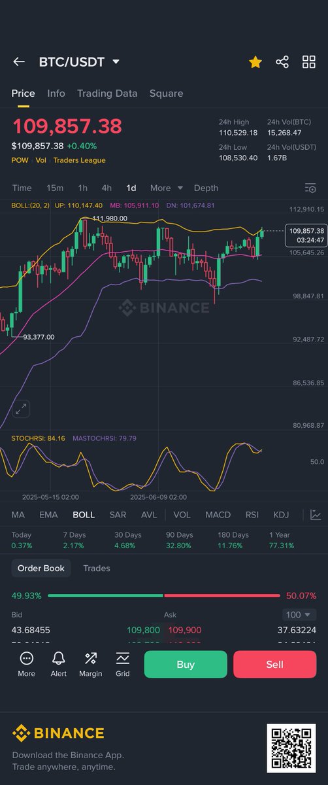The image size is (328, 785).
Task: Toggle the BOLL indicator
Action: tap(84, 515)
